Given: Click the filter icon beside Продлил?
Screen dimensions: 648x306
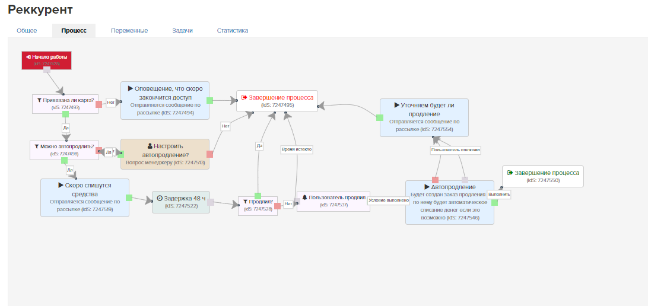Looking at the screenshot, I should (246, 201).
